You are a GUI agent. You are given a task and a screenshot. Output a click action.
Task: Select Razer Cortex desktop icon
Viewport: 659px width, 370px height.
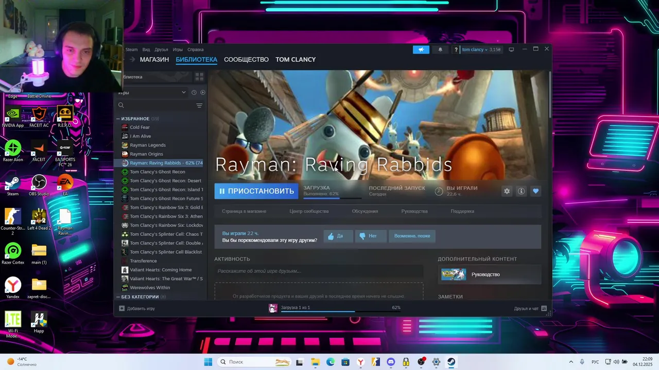13,254
